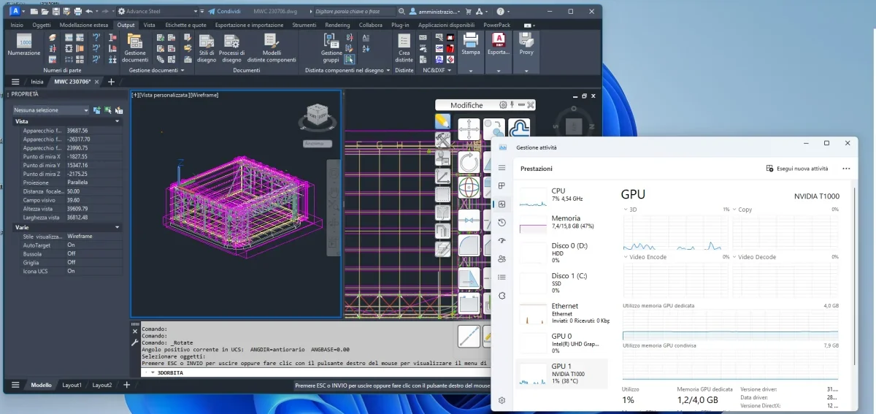This screenshot has width=876, height=414.
Task: Click the move arrows tool in Modifiche
Action: click(469, 130)
